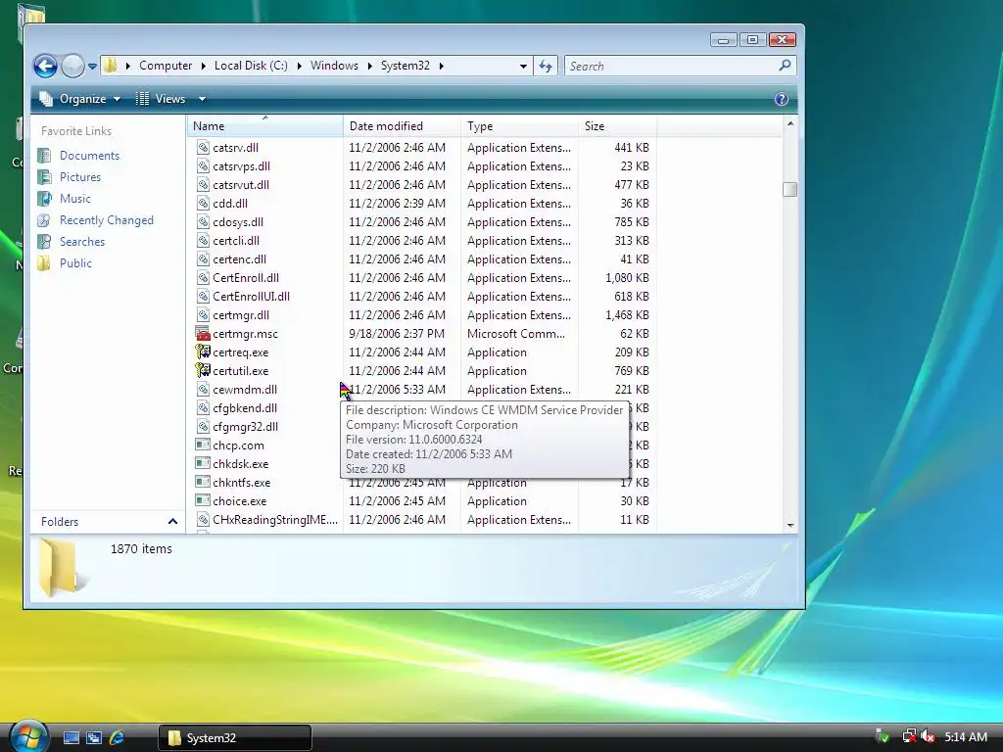Select the chkntfs.exe file icon

(203, 482)
